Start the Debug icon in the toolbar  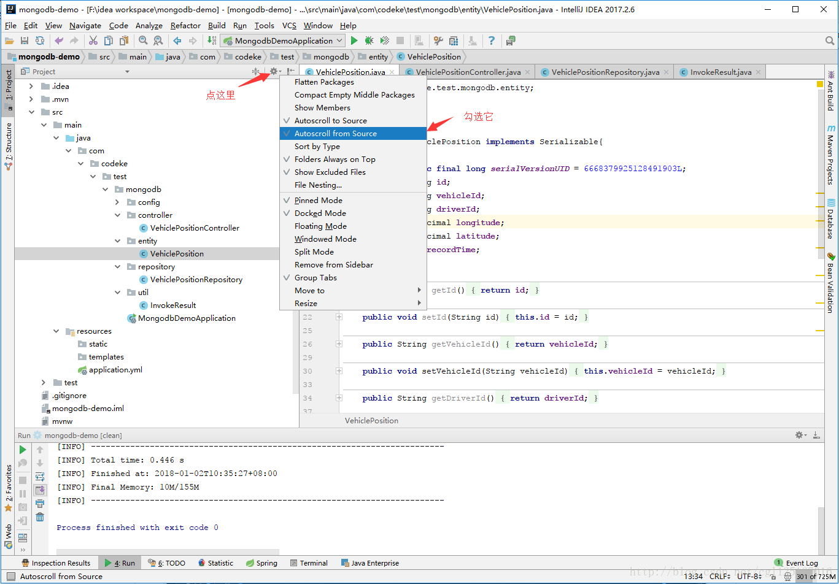368,40
